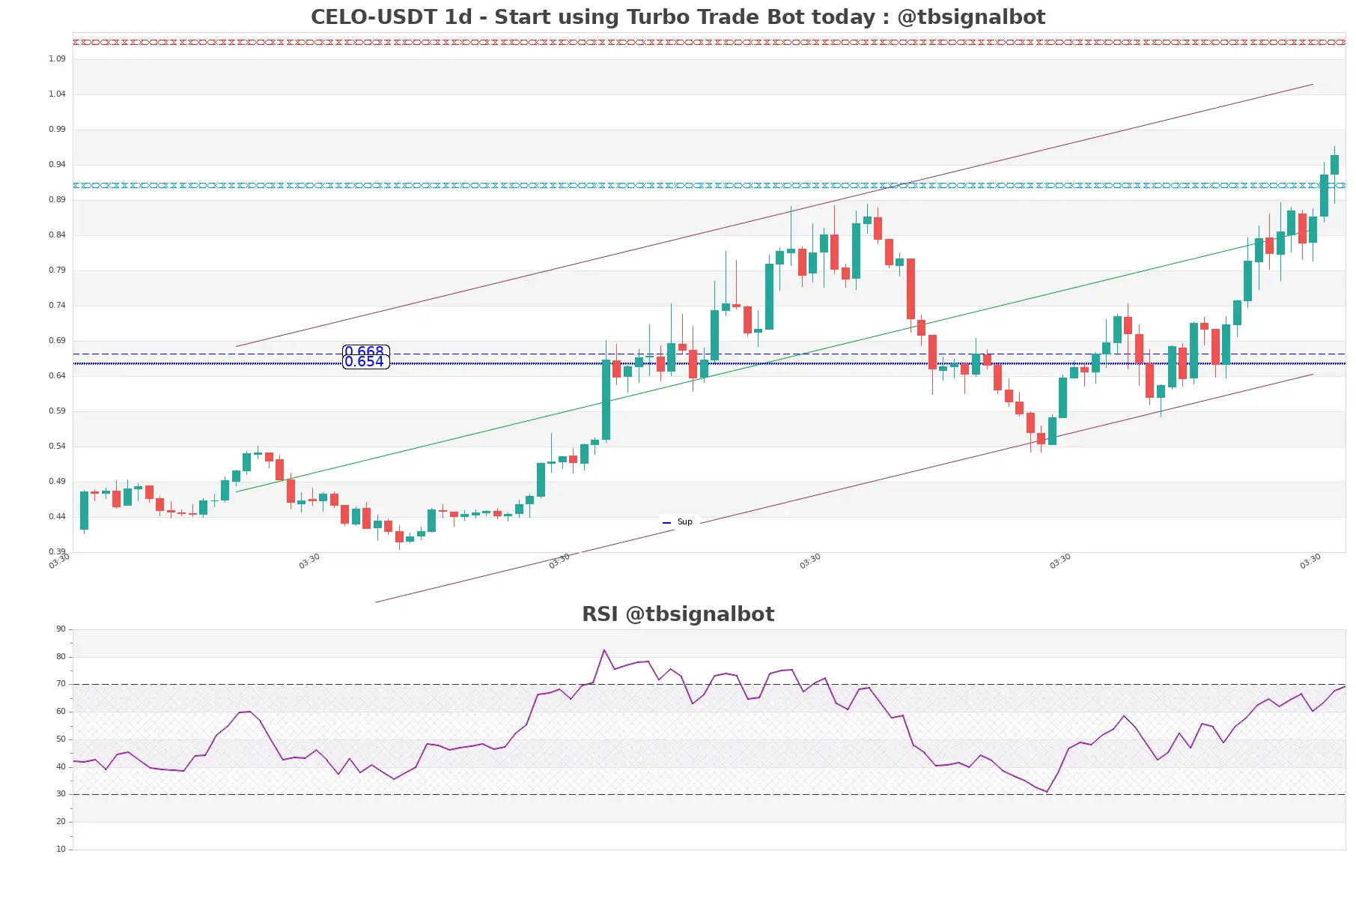Click the Sup legend entry
The height and width of the screenshot is (905, 1356).
[x=678, y=521]
